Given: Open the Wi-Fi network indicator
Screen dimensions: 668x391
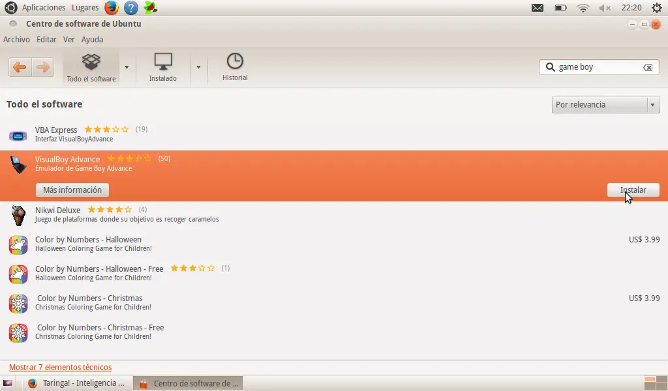Looking at the screenshot, I should [583, 8].
